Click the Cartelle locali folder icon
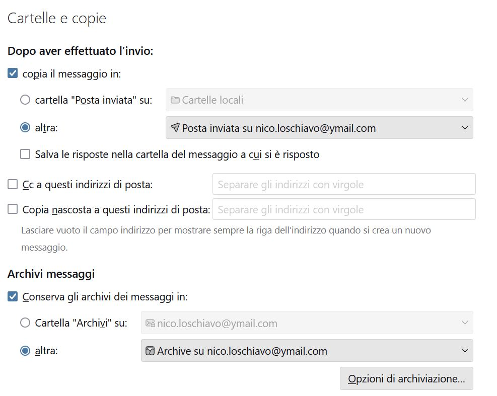 coord(175,100)
